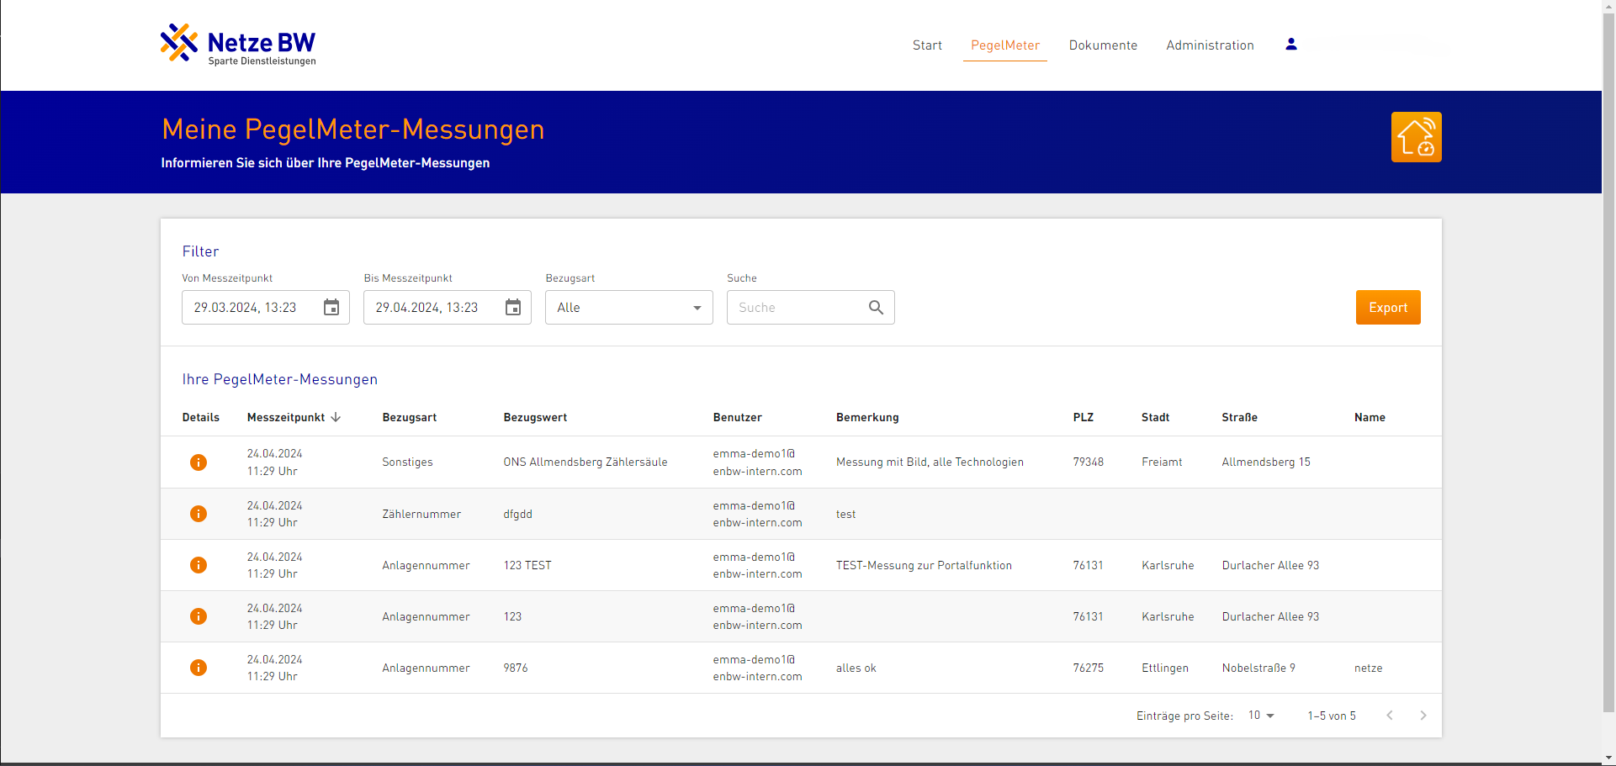This screenshot has width=1616, height=766.
Task: Open details for the Sonstiges measurement
Action: 199,462
